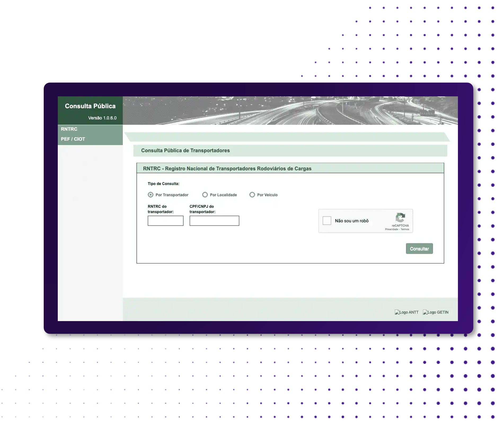The width and height of the screenshot is (499, 423).
Task: Click the highway banner image
Action: point(290,110)
